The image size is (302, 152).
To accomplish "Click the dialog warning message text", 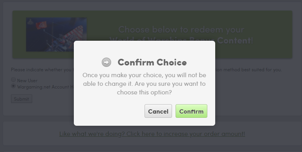I will point(144,83).
